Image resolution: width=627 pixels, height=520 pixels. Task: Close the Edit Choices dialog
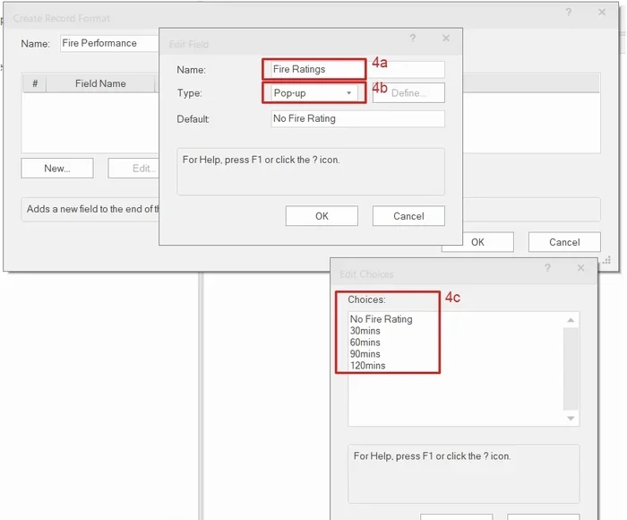[580, 268]
